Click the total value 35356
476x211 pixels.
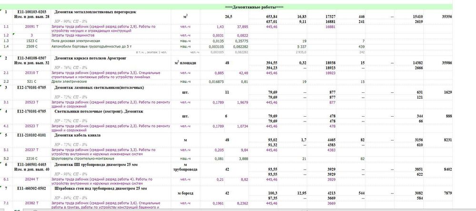pyautogui.click(x=447, y=17)
